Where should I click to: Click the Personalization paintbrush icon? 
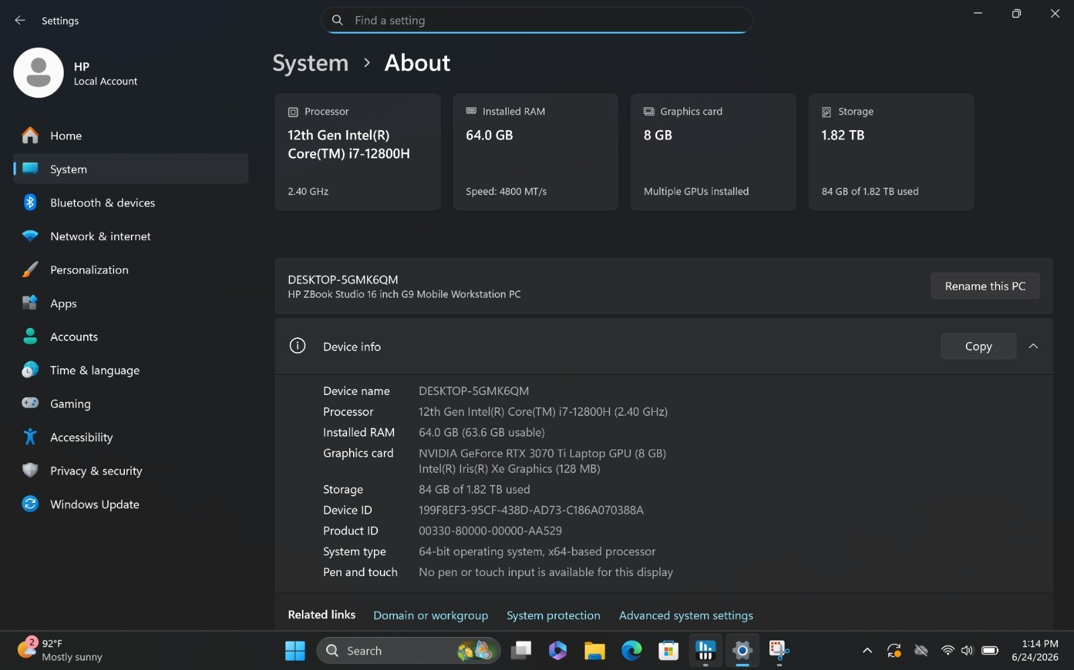point(30,270)
